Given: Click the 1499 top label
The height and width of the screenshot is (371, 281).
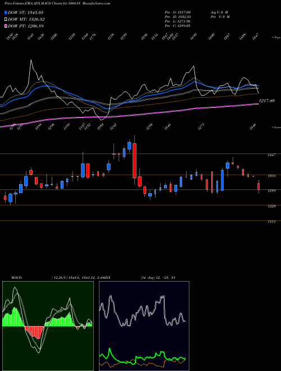Looking at the screenshot, I should click(193, 37).
